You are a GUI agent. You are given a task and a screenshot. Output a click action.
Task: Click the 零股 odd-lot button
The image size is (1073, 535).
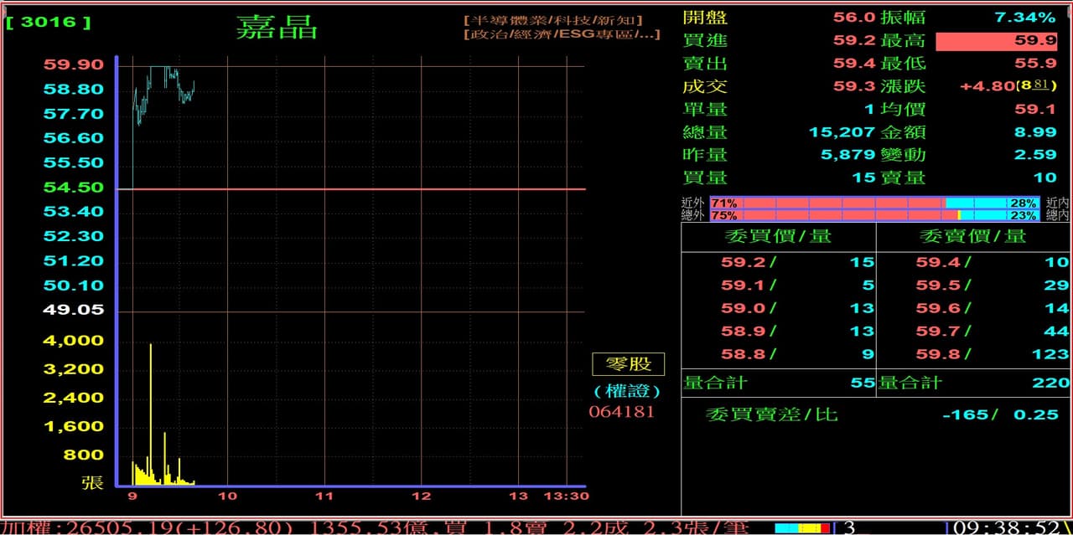(x=628, y=364)
